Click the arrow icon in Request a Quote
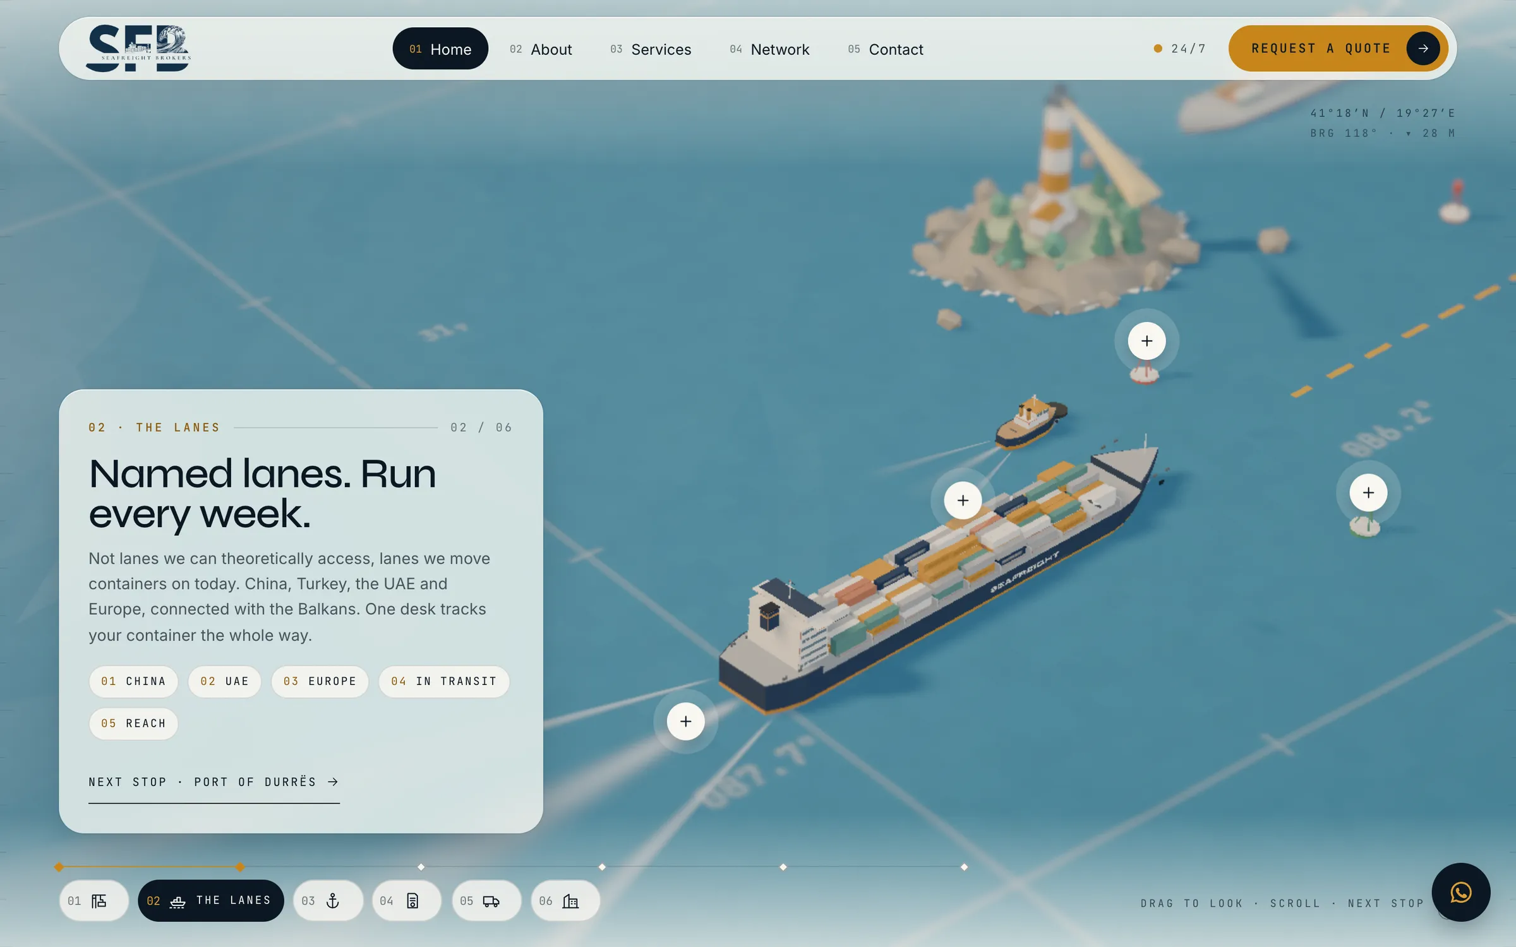This screenshot has height=947, width=1516. click(x=1423, y=49)
